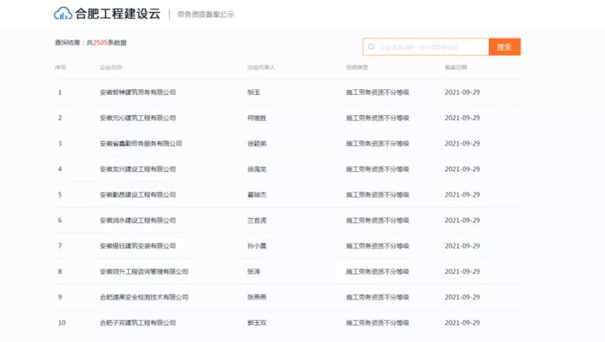Click the magnifier icon in search box
605x342 pixels.
(x=371, y=47)
